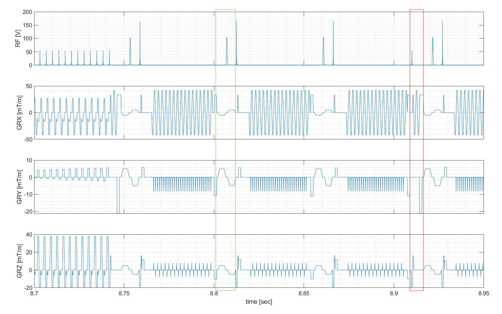
Task: Select the "GRX [mT/m]" axis label
Action: click(x=19, y=113)
